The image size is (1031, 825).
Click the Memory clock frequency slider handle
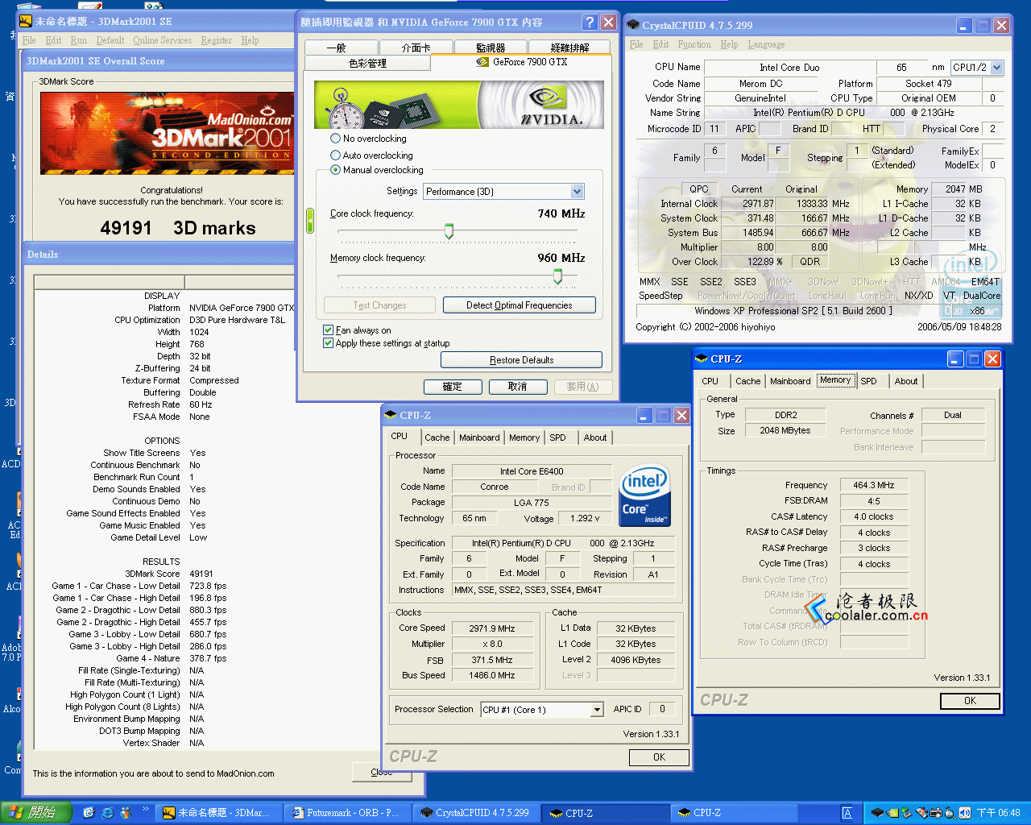point(557,276)
